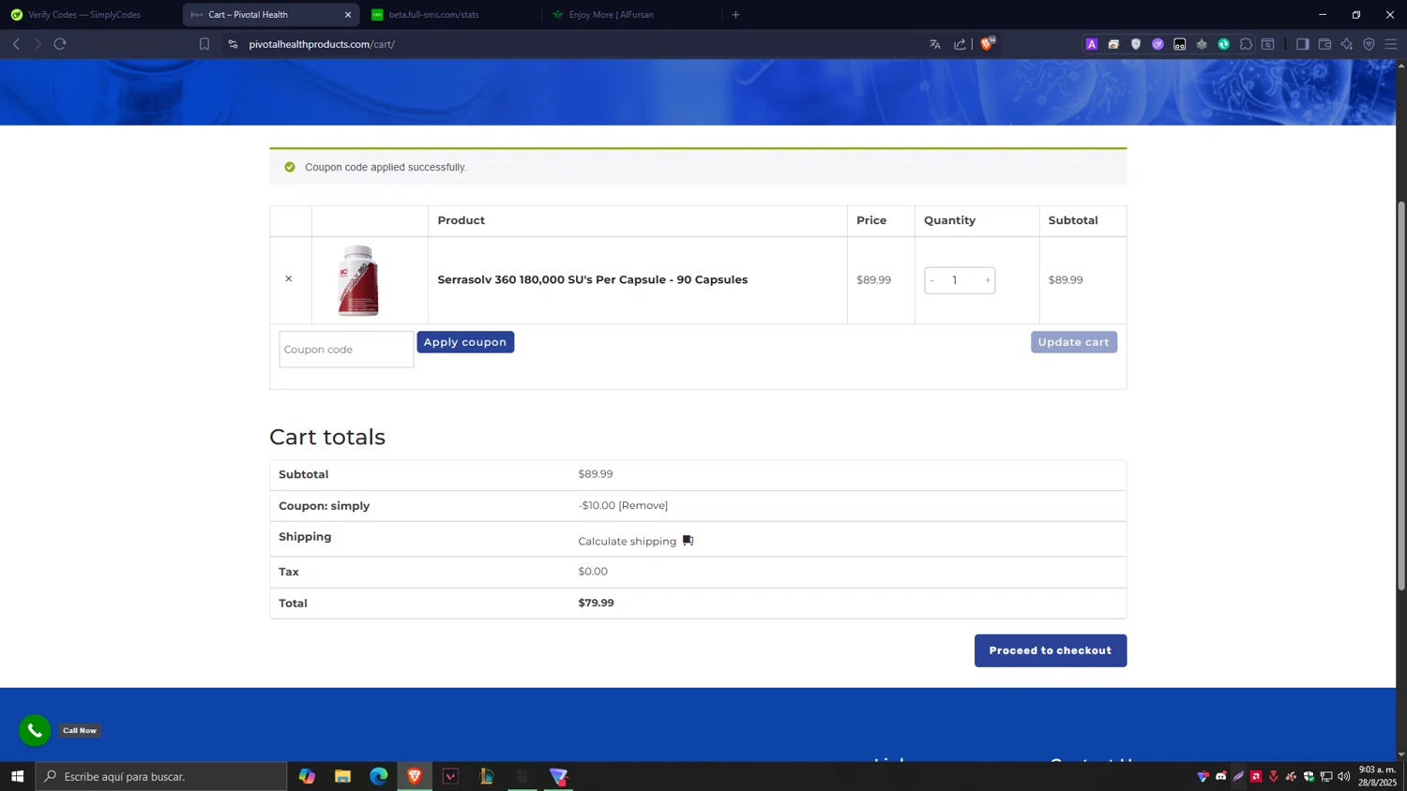The height and width of the screenshot is (791, 1407).
Task: Open the browser hamburger menu
Action: (1391, 44)
